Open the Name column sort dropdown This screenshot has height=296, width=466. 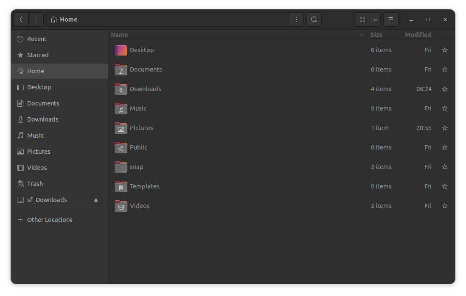(361, 35)
